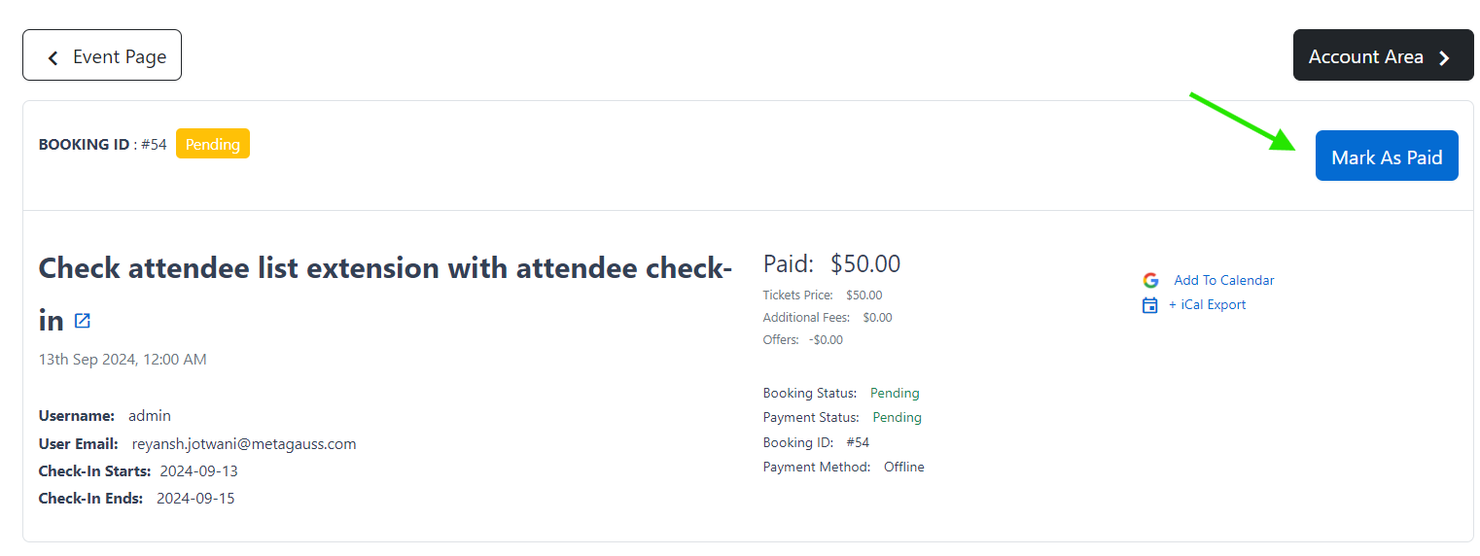Export event via + iCal Export

(1207, 304)
